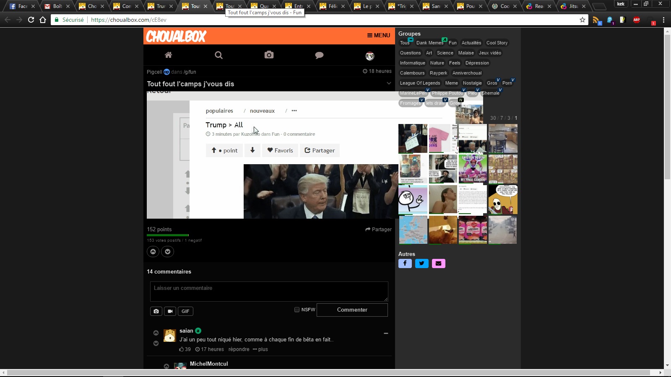Select the Cool Story group tag
The width and height of the screenshot is (671, 377).
point(497,43)
